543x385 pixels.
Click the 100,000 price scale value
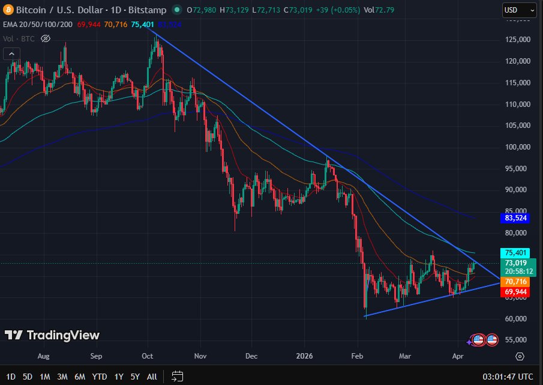pyautogui.click(x=518, y=147)
